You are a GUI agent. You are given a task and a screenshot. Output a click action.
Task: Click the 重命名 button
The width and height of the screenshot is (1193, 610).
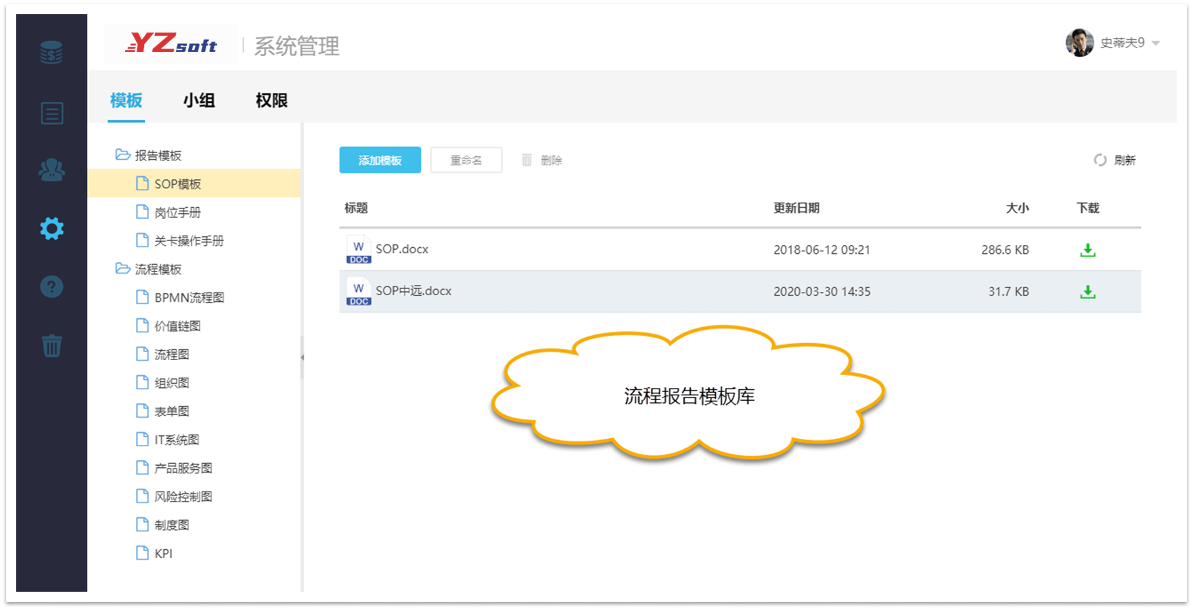click(x=466, y=160)
